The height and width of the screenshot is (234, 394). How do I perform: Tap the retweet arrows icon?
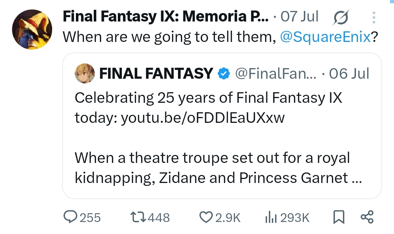pyautogui.click(x=138, y=217)
